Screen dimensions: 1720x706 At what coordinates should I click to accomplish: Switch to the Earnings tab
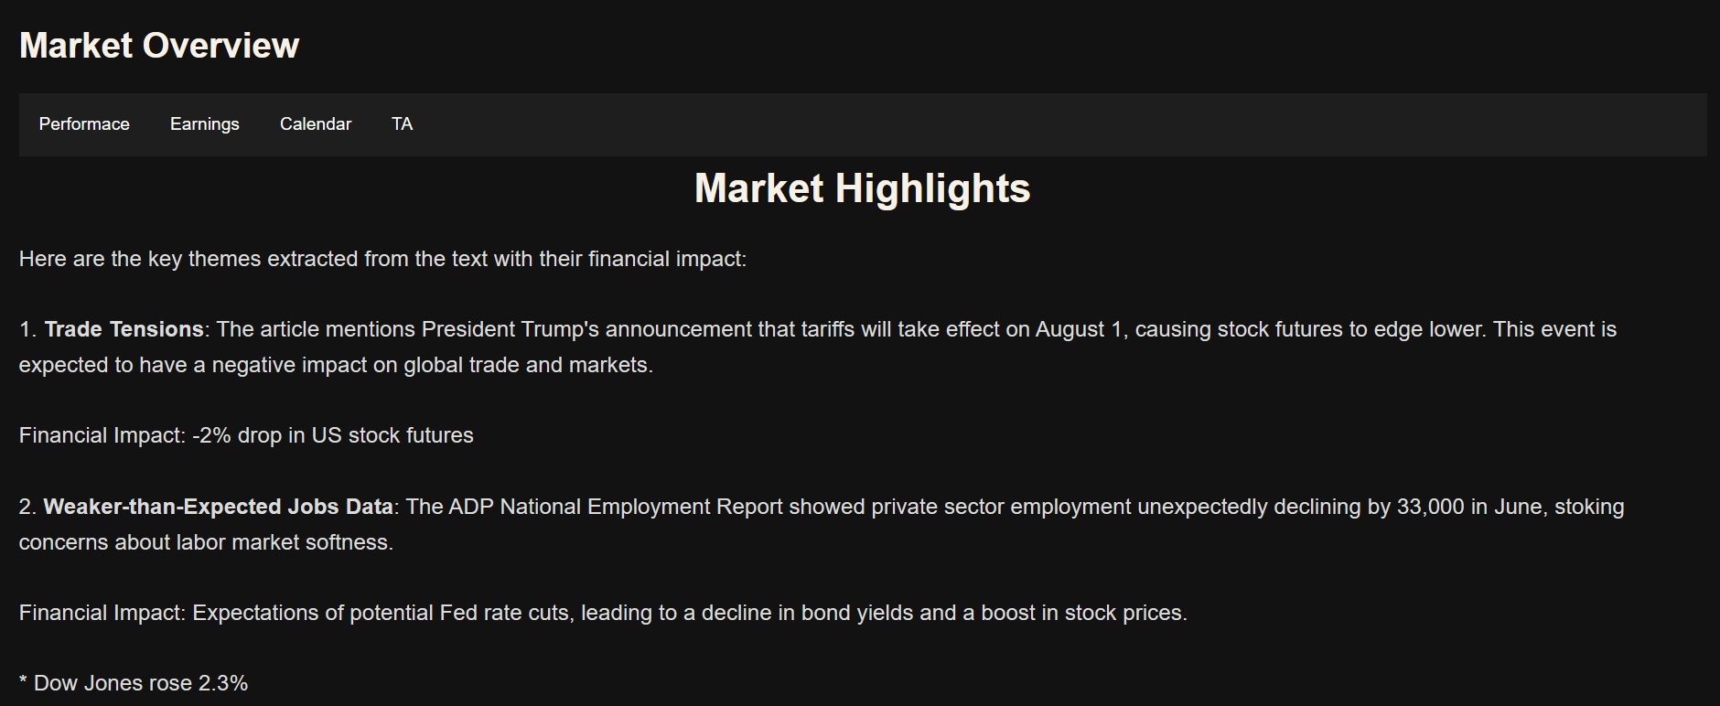204,124
